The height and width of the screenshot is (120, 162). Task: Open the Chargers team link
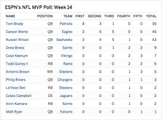coord(65,80)
